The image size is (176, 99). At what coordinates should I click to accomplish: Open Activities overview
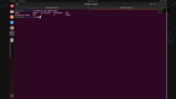[x=13, y=1]
